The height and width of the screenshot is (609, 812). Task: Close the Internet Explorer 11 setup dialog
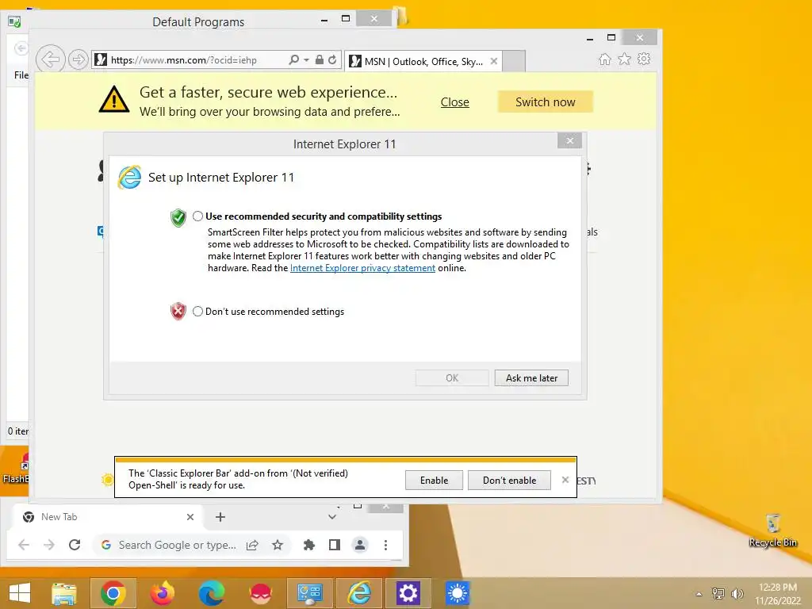(x=569, y=141)
